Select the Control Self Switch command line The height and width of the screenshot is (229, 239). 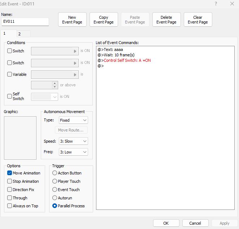coord(127,60)
